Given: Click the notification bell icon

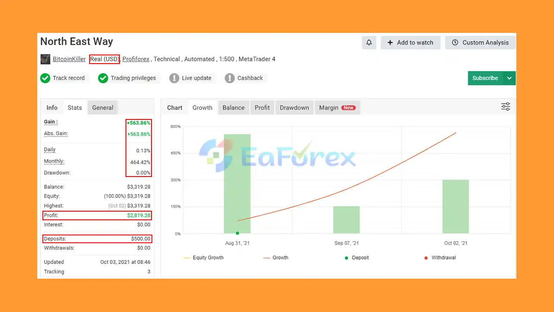Looking at the screenshot, I should 369,42.
